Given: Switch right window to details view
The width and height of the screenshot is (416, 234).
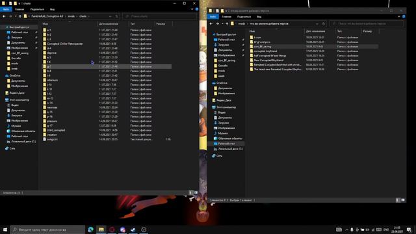Looking at the screenshot, I should pyautogui.click(x=397, y=200).
